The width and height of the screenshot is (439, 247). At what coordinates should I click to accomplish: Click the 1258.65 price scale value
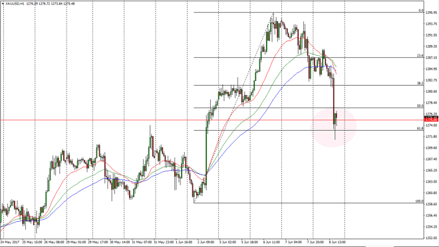pyautogui.click(x=432, y=205)
